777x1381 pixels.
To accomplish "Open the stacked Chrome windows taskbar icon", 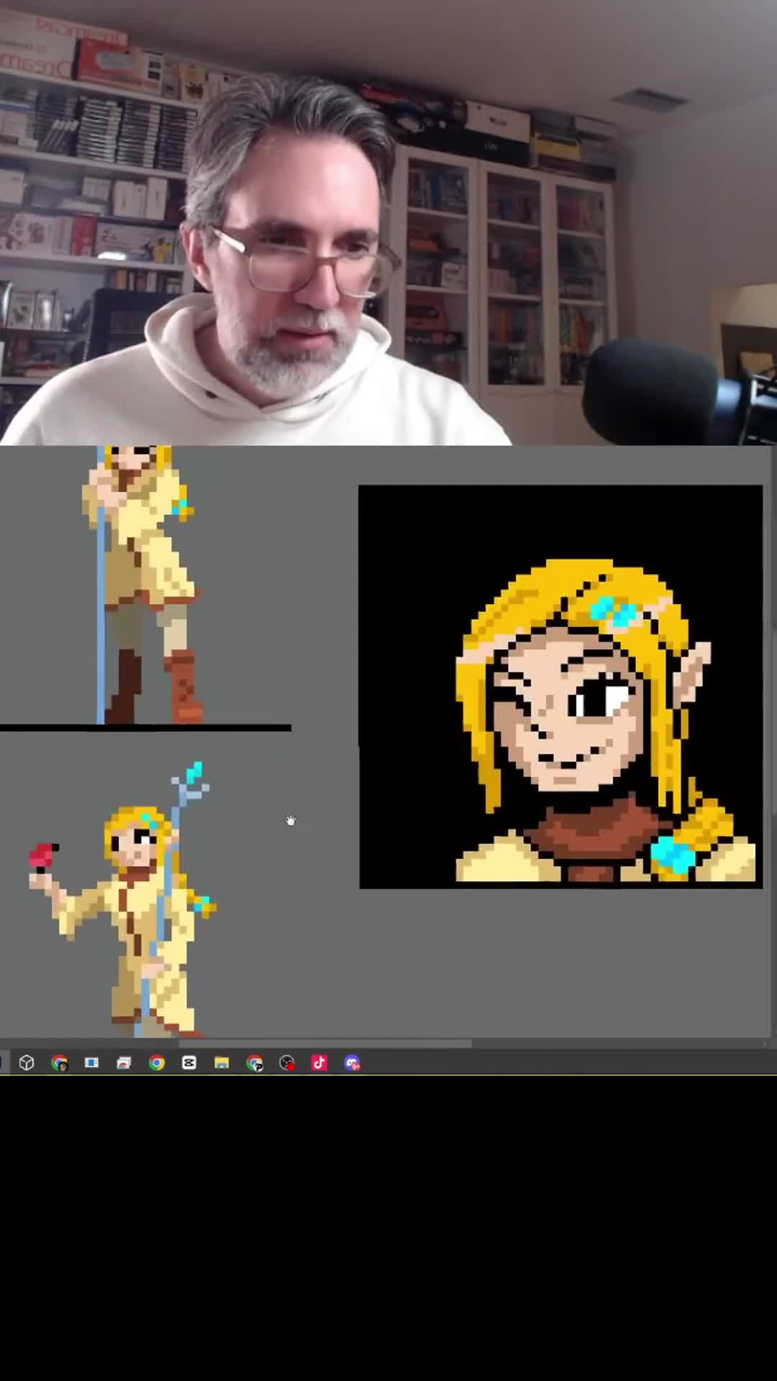I will 124,1062.
